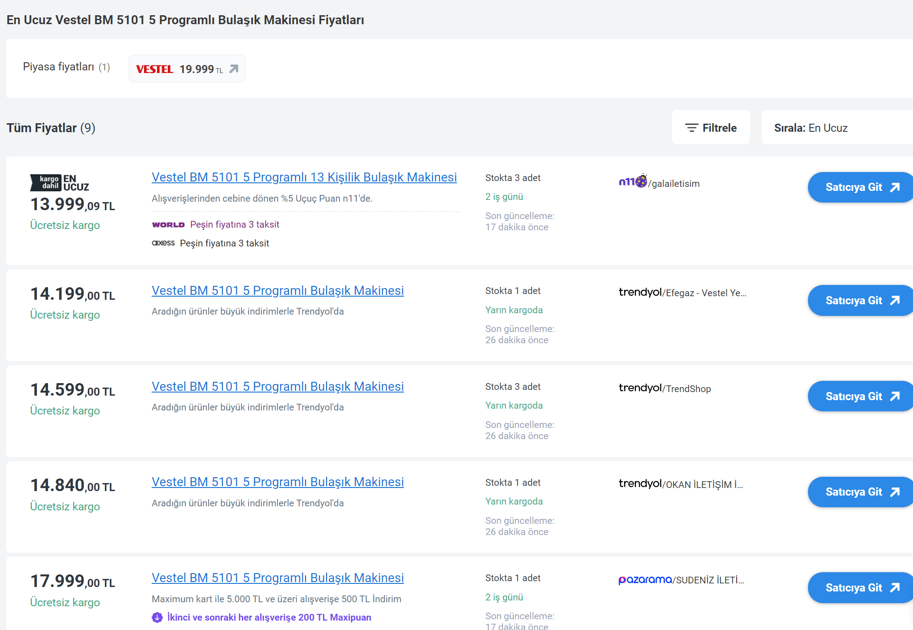
Task: Click the 14.840,00 TL price
Action: 73,486
